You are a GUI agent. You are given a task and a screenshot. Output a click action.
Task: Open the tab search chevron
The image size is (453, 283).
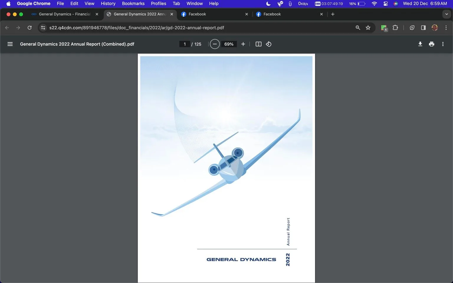tap(447, 14)
